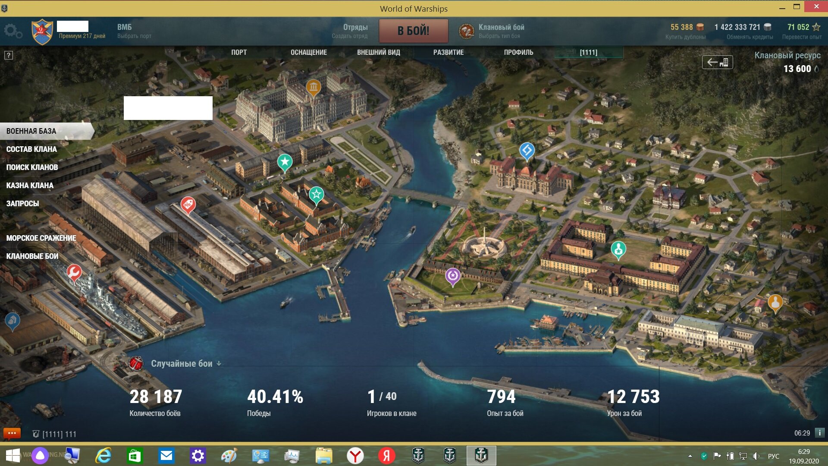The image size is (828, 466).
Task: Open the red discount tag shipyard marker
Action: pyautogui.click(x=188, y=205)
